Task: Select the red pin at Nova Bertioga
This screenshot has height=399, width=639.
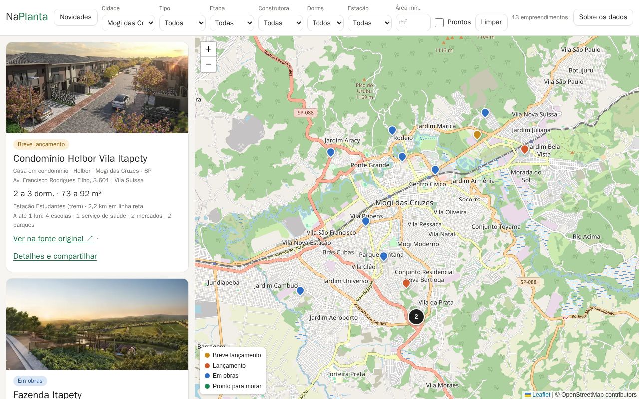Action: (406, 284)
